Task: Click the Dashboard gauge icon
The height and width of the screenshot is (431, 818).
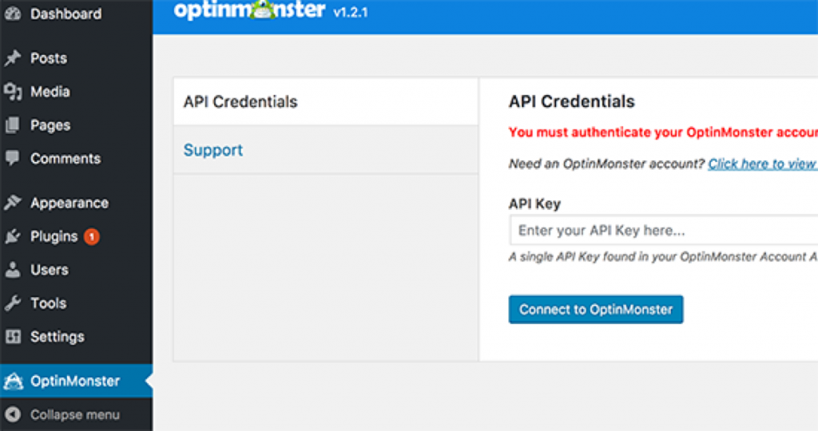Action: [13, 14]
